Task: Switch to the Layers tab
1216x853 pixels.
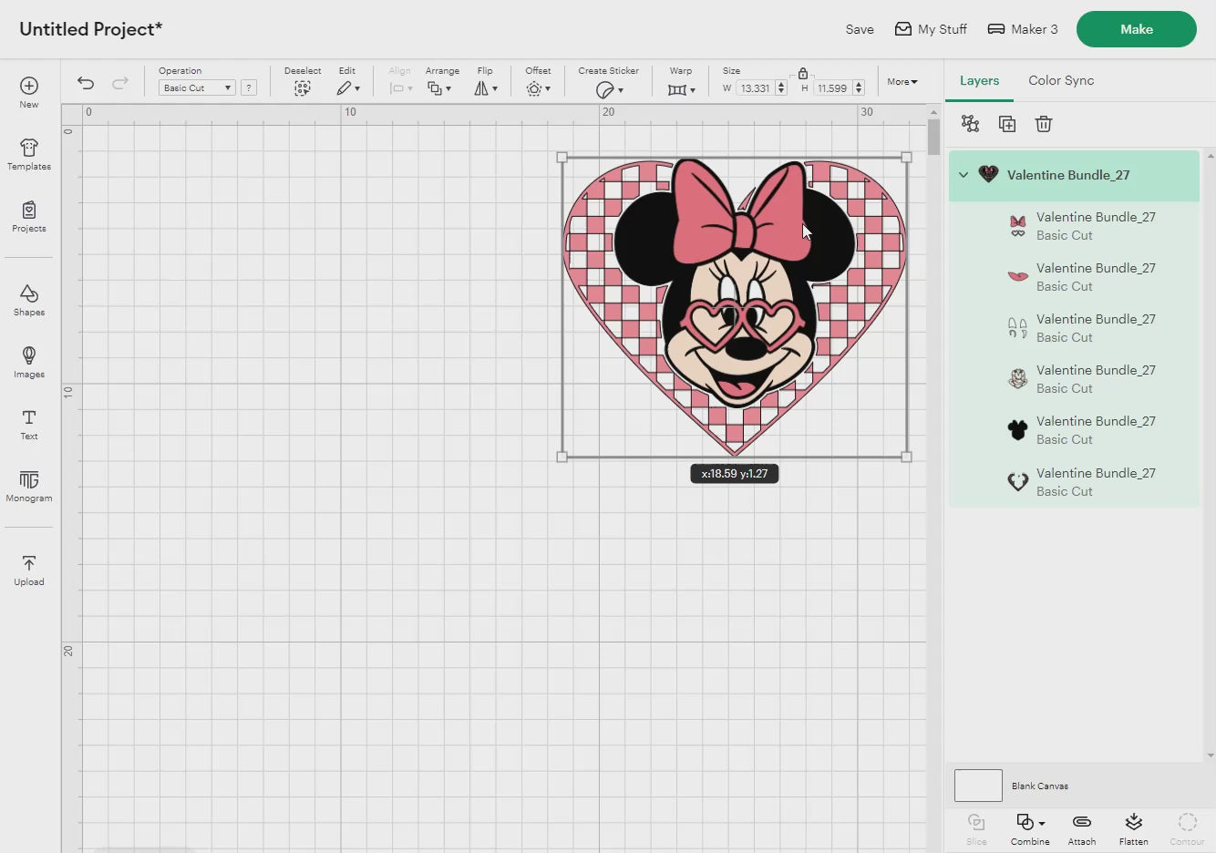Action: [x=979, y=80]
